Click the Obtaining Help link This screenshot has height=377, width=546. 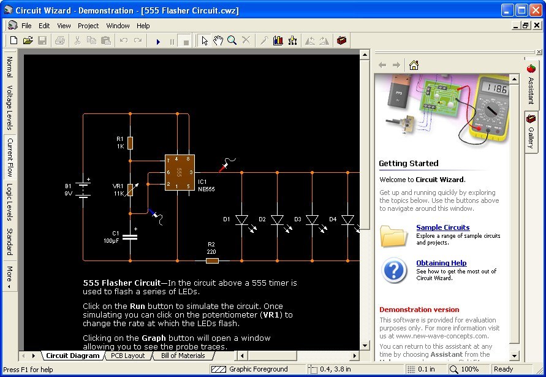point(440,263)
